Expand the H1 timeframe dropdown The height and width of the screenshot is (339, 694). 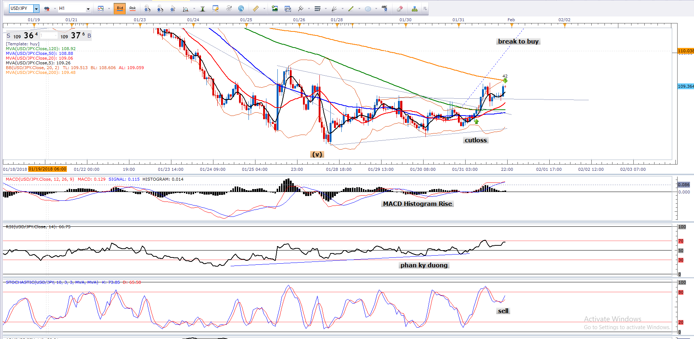tap(88, 9)
